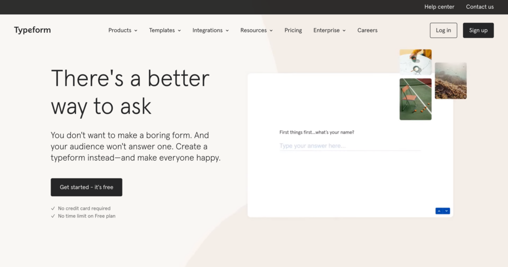
Task: Click the Sign up button
Action: (x=478, y=30)
